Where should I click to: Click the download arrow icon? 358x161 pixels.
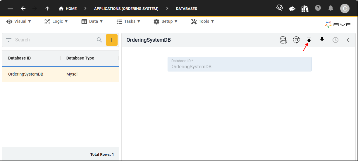click(x=322, y=40)
